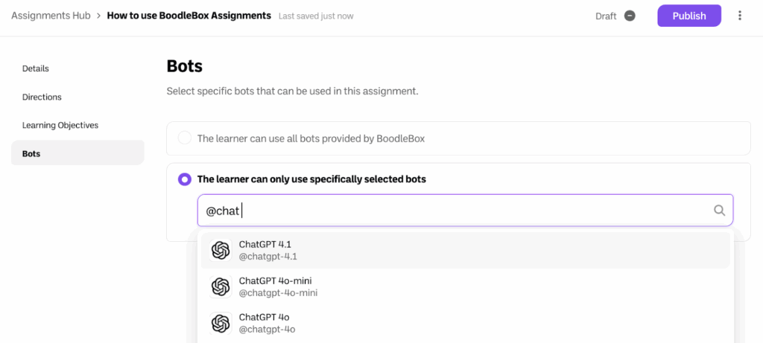Viewport: 763px width, 343px height.
Task: Click the ChatGPT 4o-mini bot logo
Action: [x=221, y=286]
